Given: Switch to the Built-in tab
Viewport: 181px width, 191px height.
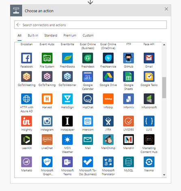Looking at the screenshot, I should (33, 35).
